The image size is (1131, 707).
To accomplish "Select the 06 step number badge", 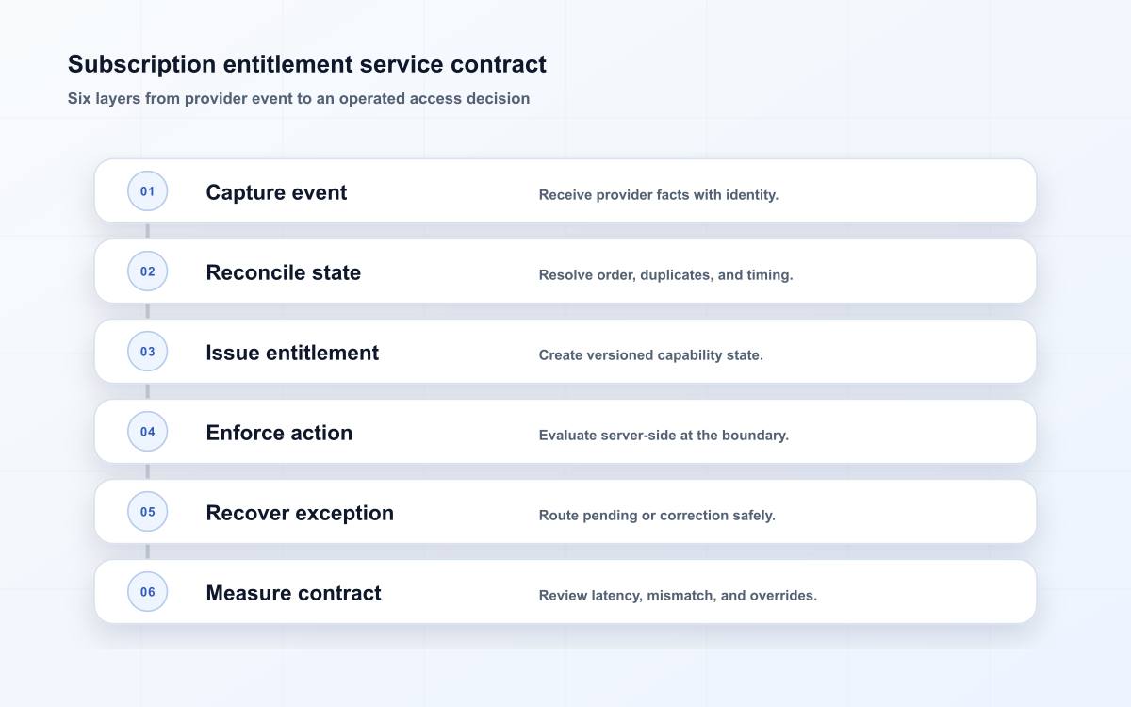I will 147,592.
